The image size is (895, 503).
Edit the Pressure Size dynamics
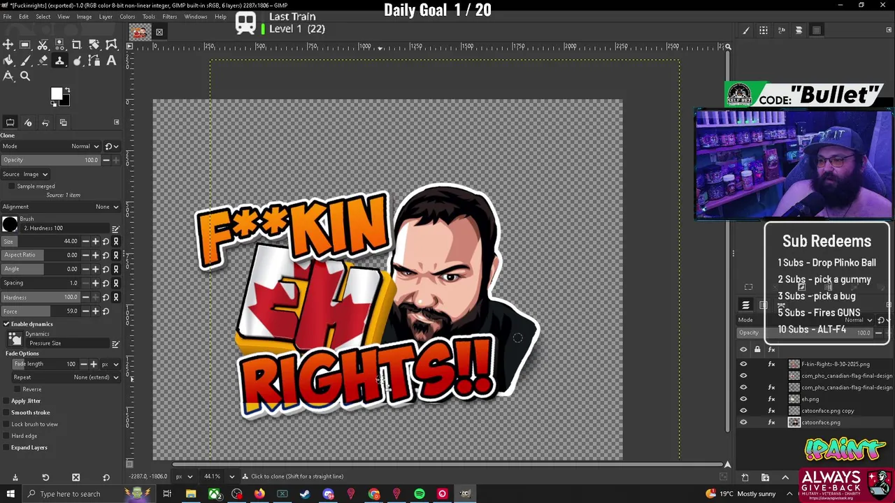115,344
